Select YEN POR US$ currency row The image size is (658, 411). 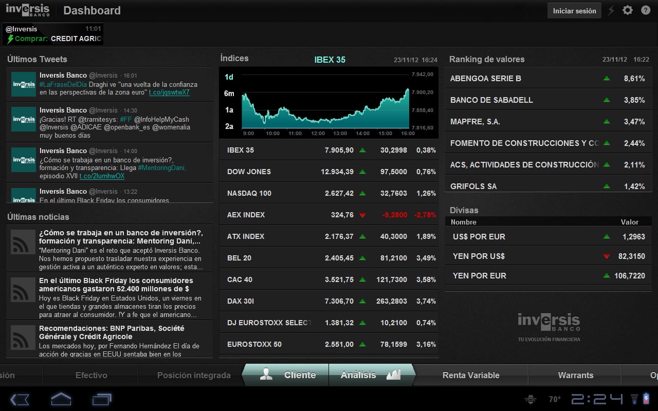[549, 256]
